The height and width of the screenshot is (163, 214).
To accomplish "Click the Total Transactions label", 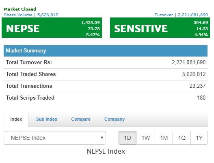I will pos(29,86).
